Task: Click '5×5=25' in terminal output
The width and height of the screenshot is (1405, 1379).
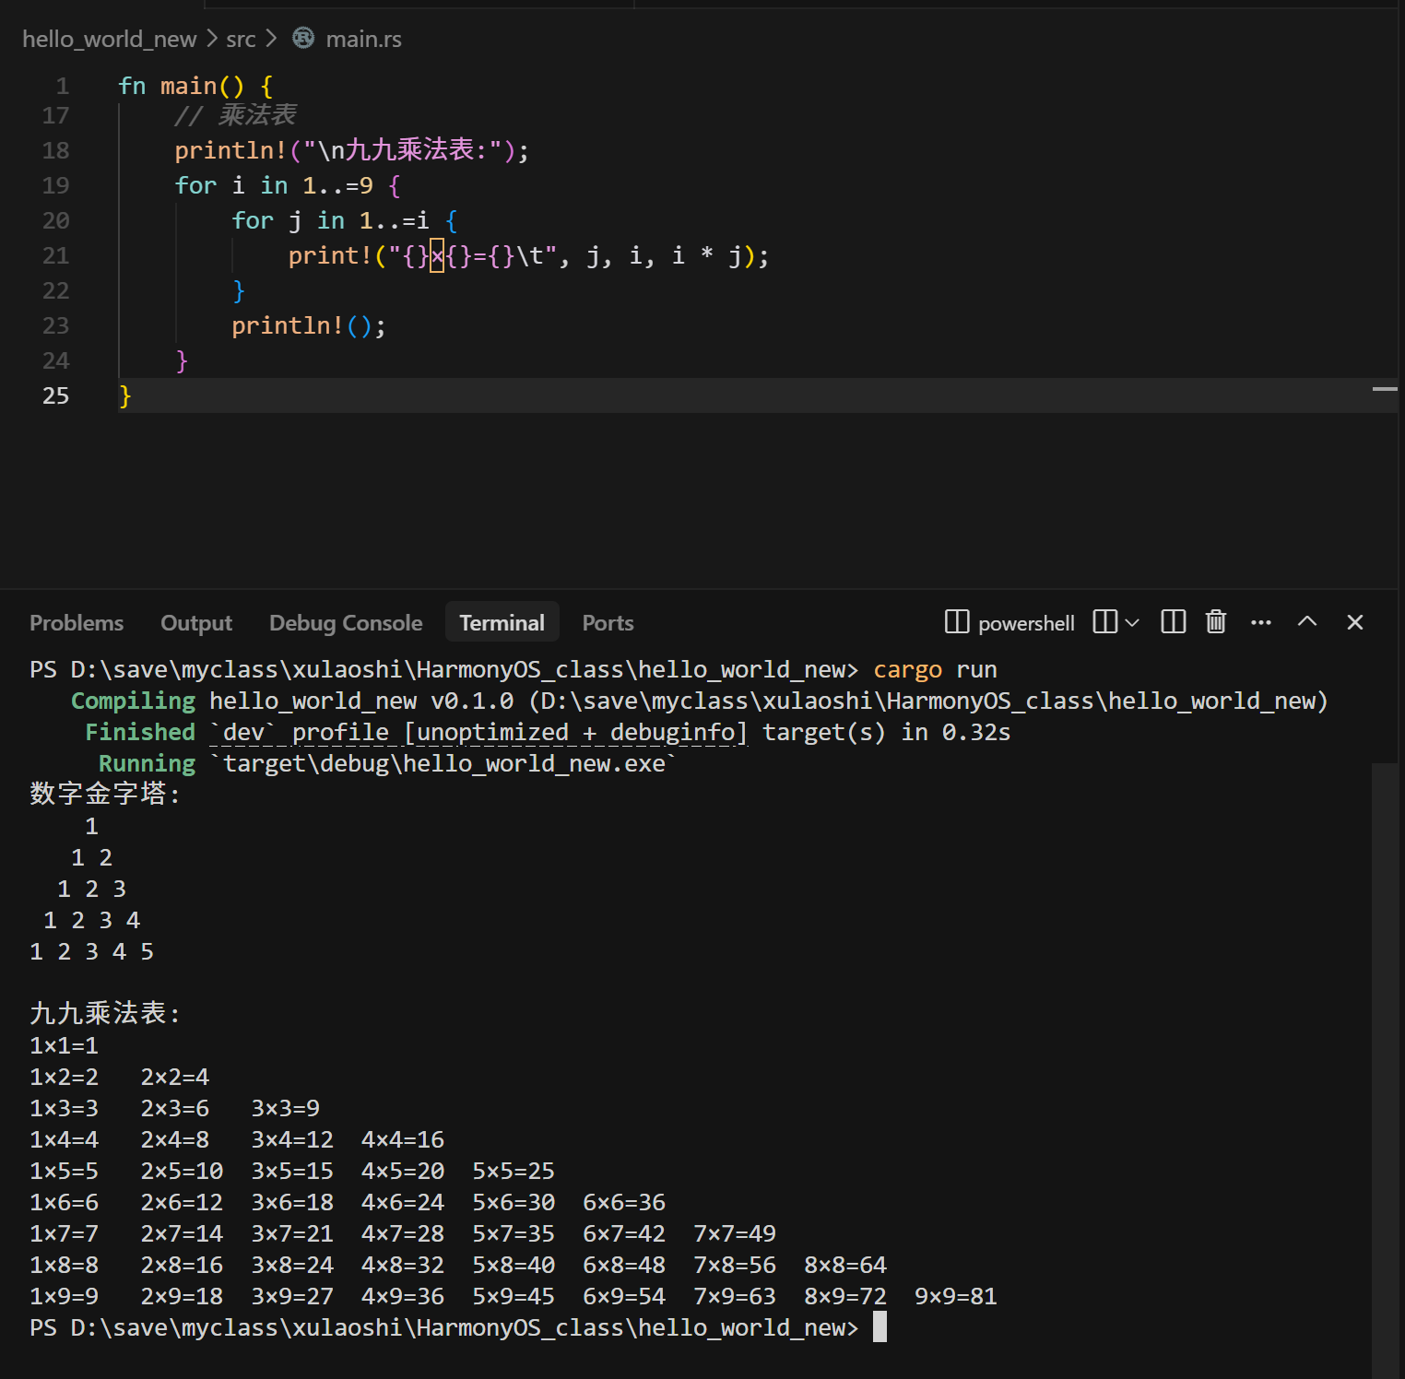Action: tap(514, 1171)
